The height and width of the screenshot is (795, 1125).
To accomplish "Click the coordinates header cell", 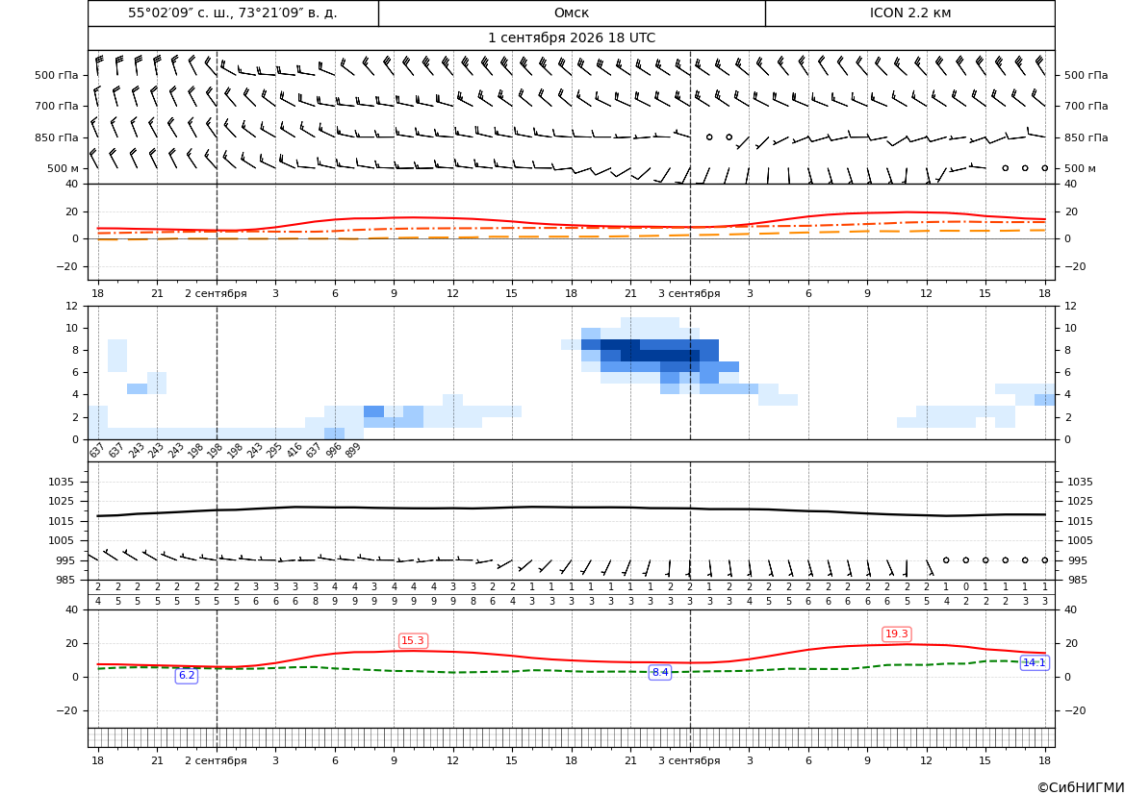I will [233, 12].
